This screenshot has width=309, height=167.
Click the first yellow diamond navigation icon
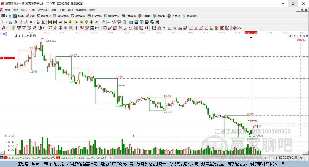point(71,22)
